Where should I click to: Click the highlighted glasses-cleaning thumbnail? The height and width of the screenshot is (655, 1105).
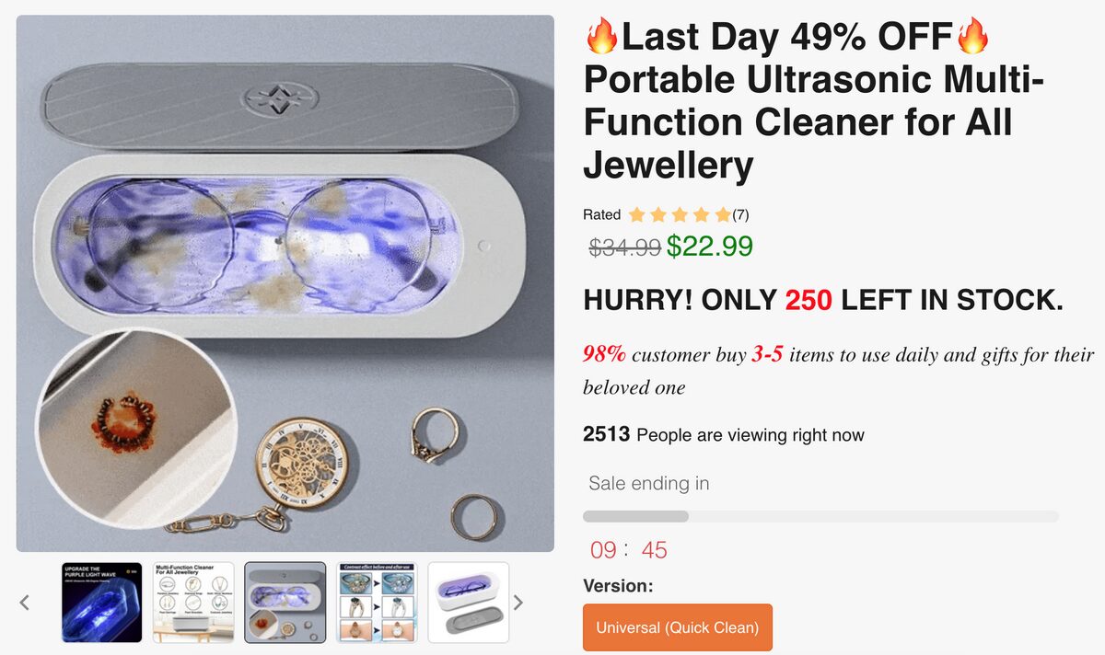285,602
